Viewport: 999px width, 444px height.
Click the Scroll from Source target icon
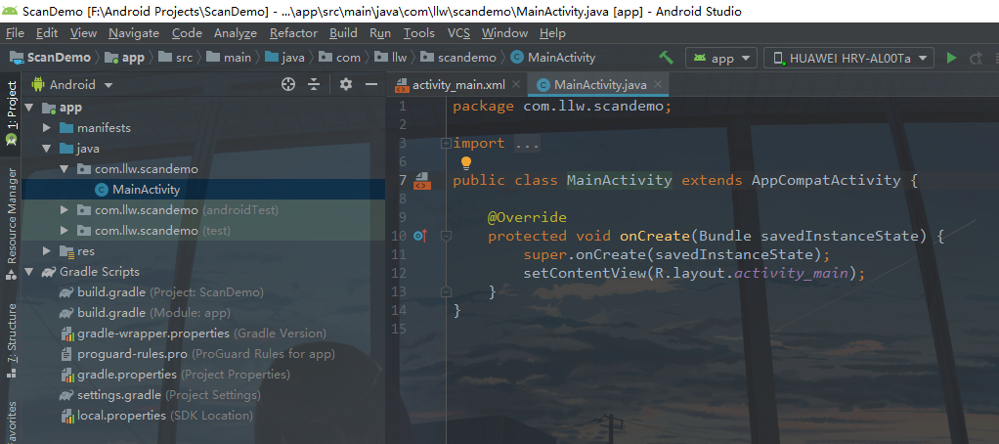(288, 84)
